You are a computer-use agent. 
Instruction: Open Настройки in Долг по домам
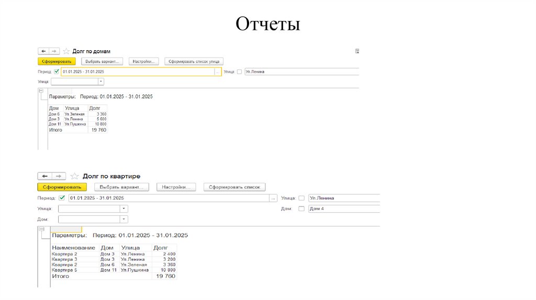(143, 62)
